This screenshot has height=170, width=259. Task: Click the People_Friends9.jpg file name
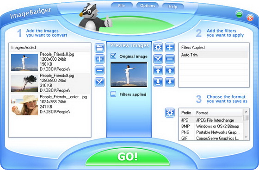pyautogui.click(x=57, y=76)
